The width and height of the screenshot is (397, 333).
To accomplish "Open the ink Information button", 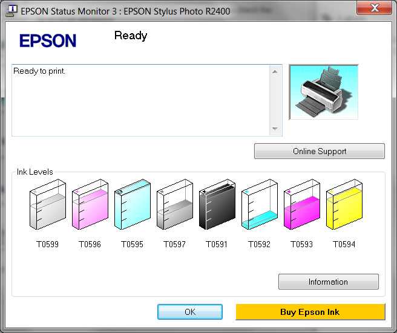I will pos(329,282).
